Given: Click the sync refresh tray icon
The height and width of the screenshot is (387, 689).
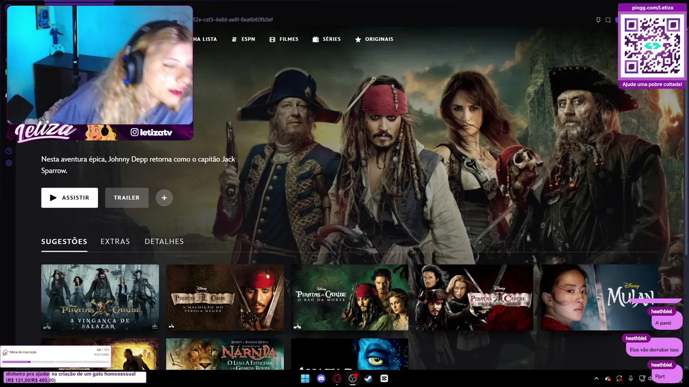Looking at the screenshot, I should [x=620, y=378].
